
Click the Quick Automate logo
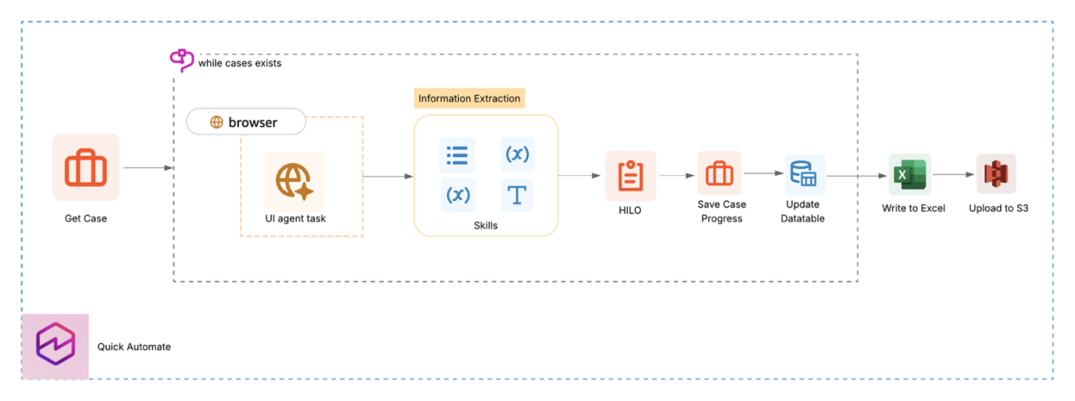click(x=55, y=346)
